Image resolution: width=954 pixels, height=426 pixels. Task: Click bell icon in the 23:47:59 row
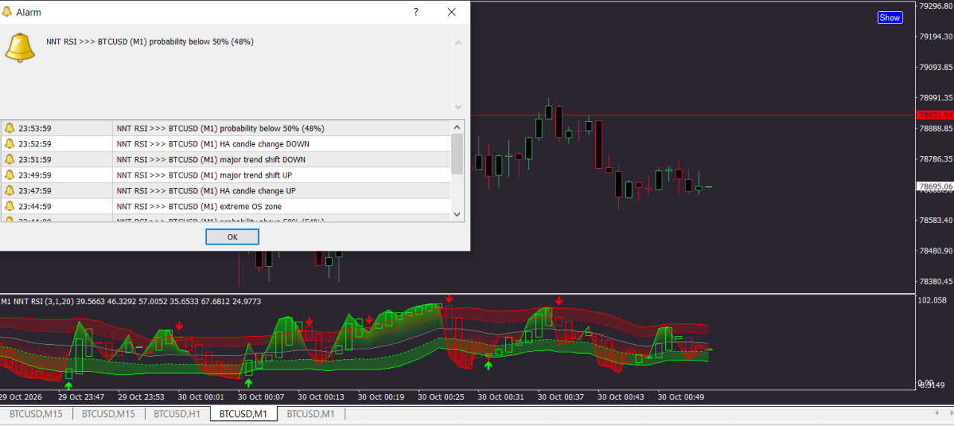(x=10, y=190)
